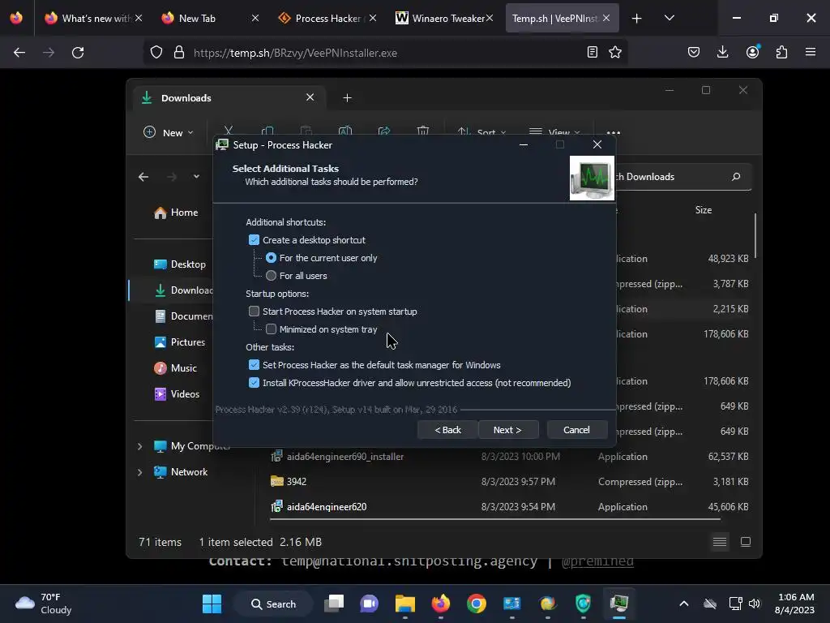This screenshot has width=830, height=623.
Task: Click the premined contact link
Action: click(597, 561)
